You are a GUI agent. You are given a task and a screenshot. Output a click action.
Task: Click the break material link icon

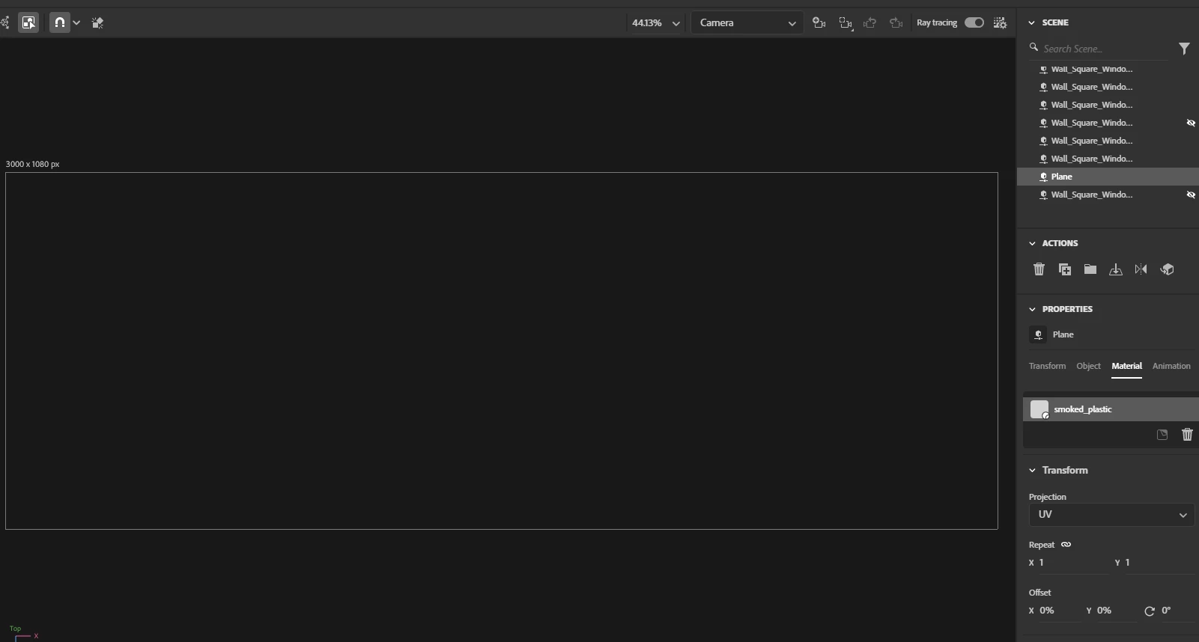coord(1162,435)
